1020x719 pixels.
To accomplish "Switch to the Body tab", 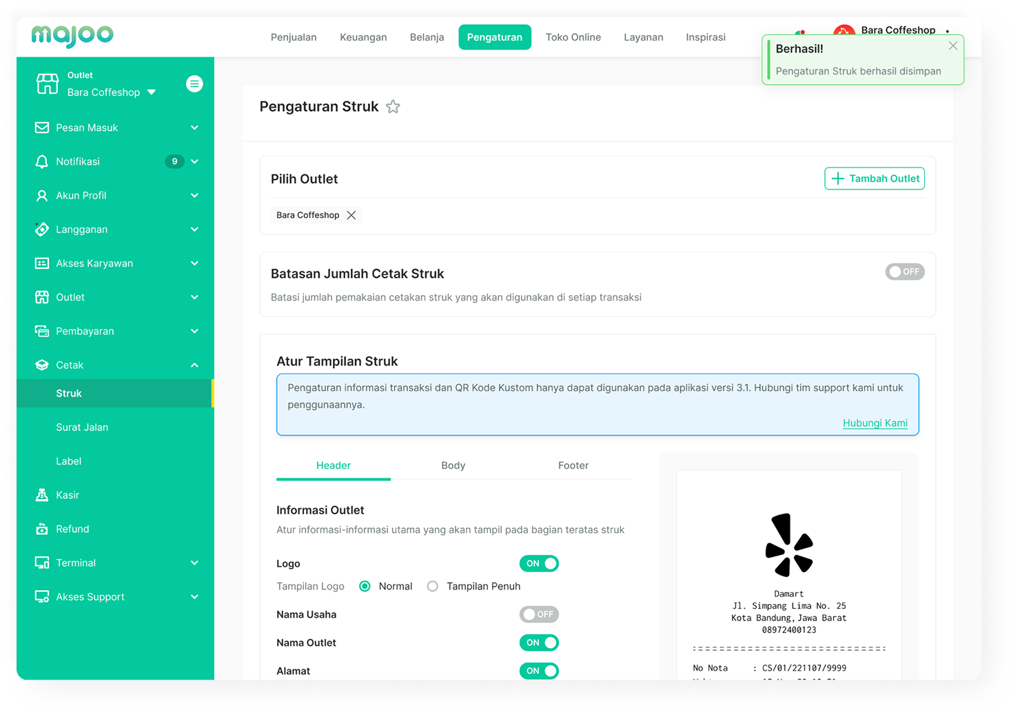I will [x=453, y=465].
